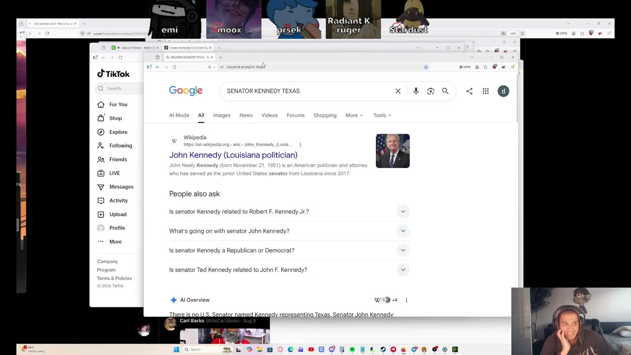This screenshot has height=355, width=631.
Task: Open TikTok LIVE
Action: click(x=114, y=173)
